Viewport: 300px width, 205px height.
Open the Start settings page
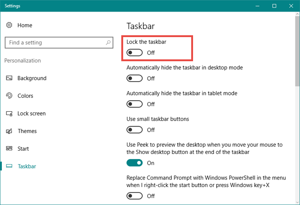[23, 149]
